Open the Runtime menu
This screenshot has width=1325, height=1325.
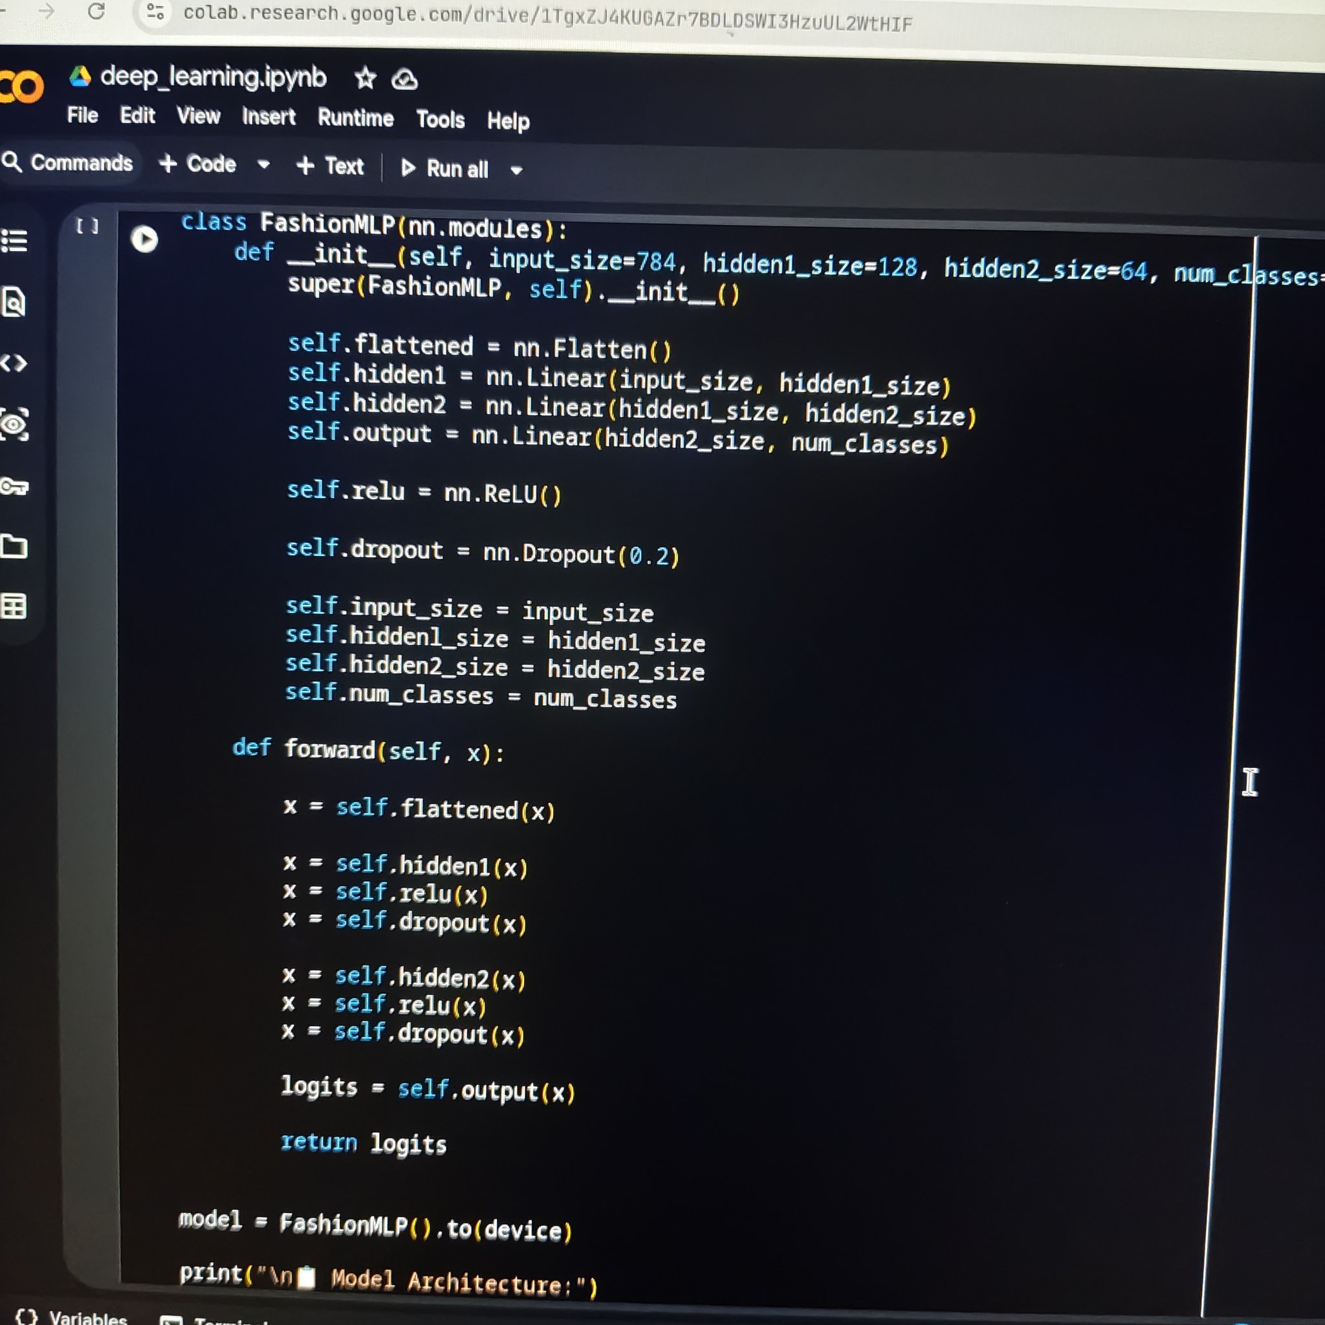355,118
